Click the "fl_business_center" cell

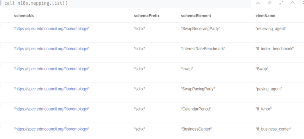pyautogui.click(x=274, y=129)
